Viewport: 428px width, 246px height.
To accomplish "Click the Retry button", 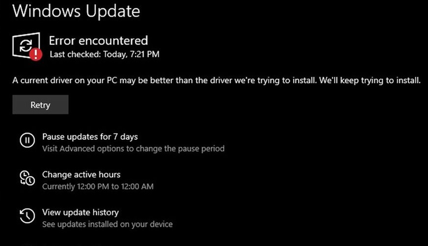I will tap(40, 104).
